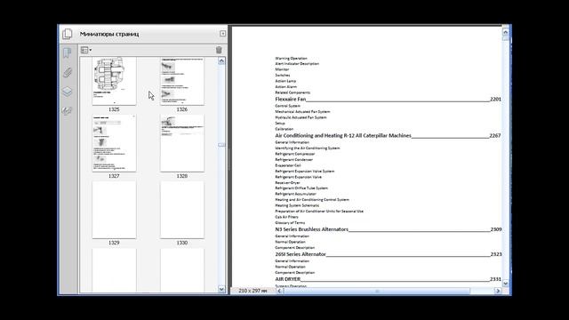Click 'Refrigerant Expansion Valve System' line
The image size is (569, 320).
coord(305,172)
